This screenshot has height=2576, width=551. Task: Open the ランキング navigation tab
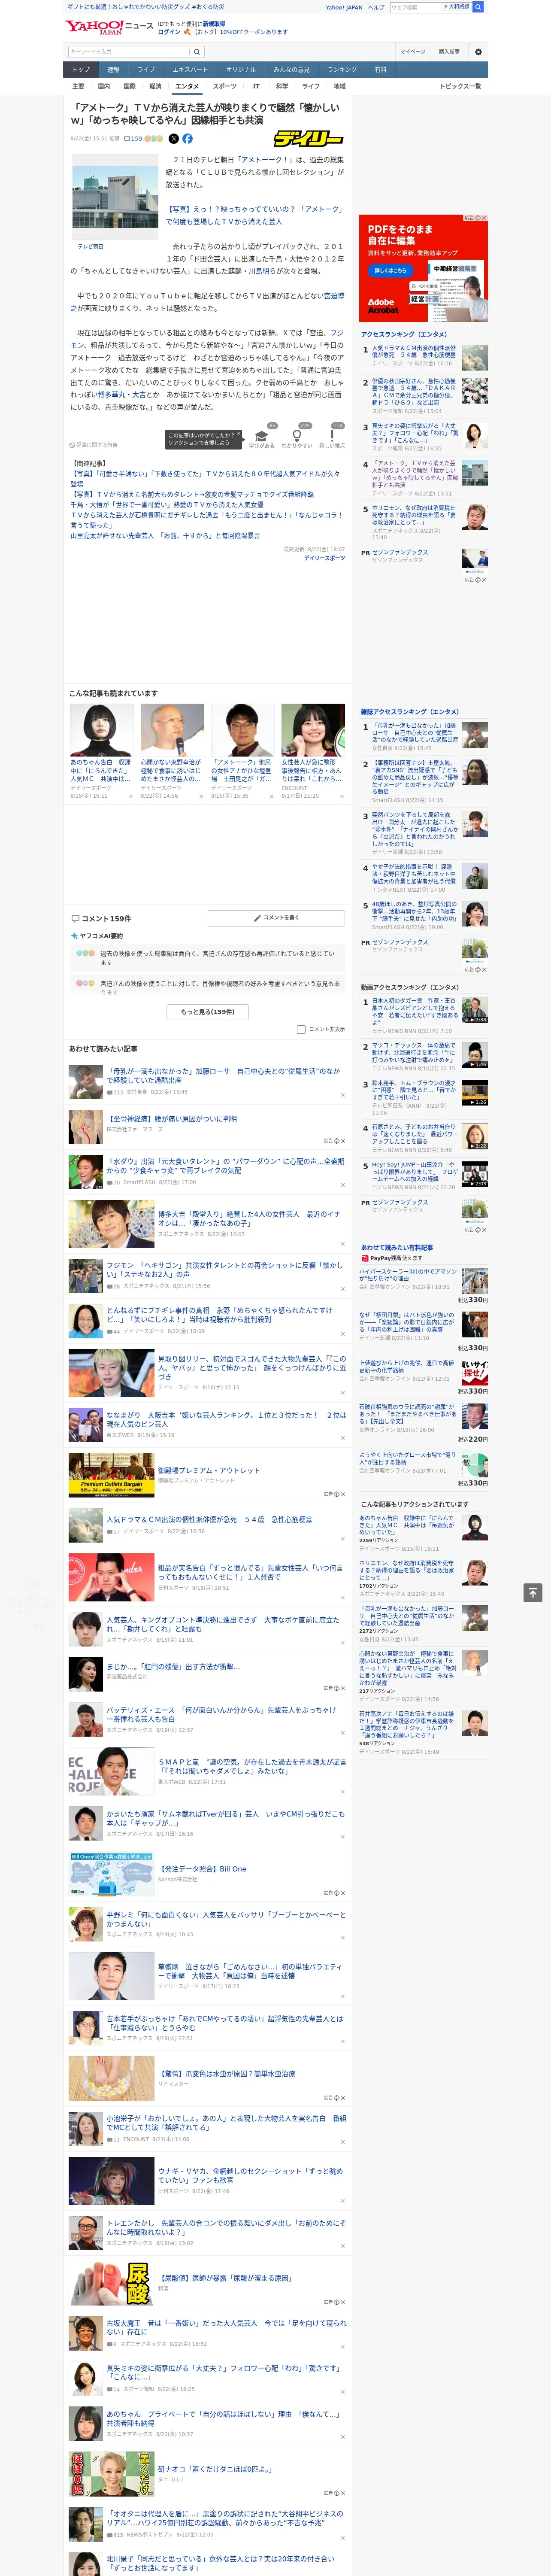[342, 70]
